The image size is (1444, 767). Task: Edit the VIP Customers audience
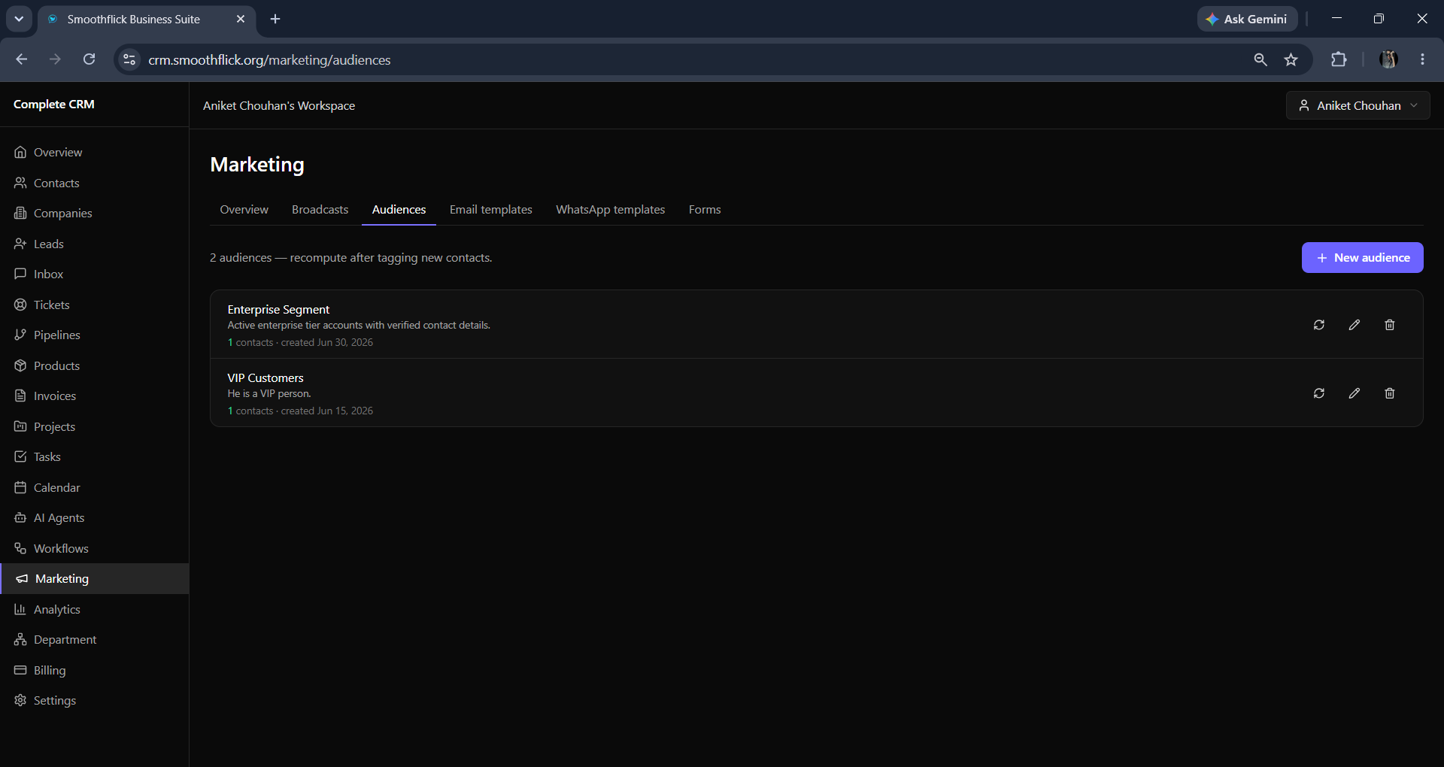[1355, 393]
